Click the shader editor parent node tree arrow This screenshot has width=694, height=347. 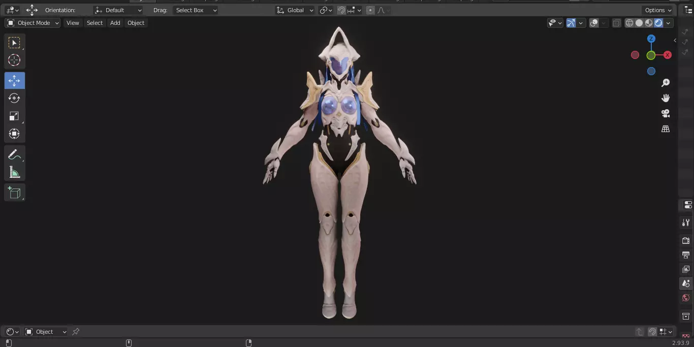tap(640, 332)
